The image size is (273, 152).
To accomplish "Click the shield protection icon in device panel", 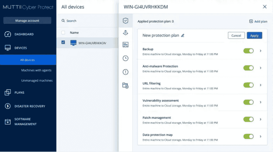I will pyautogui.click(x=125, y=21).
